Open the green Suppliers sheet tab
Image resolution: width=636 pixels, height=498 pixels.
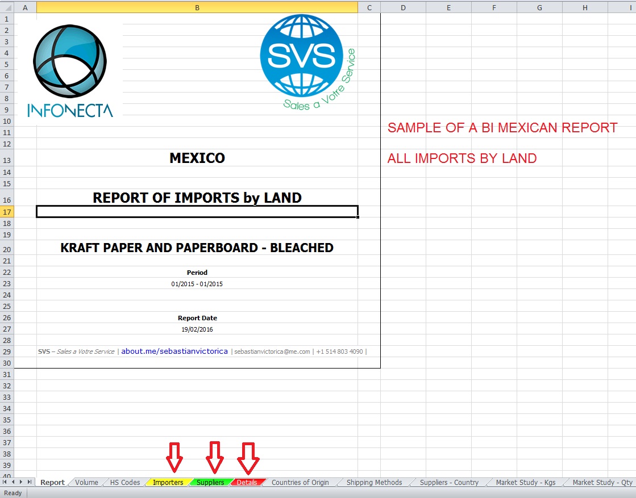click(x=210, y=483)
